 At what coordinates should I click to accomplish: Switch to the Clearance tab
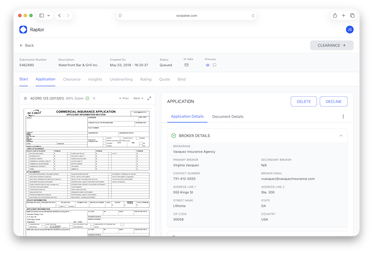click(x=72, y=79)
